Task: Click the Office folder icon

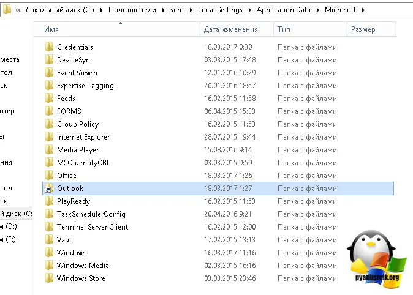Action: 49,176
